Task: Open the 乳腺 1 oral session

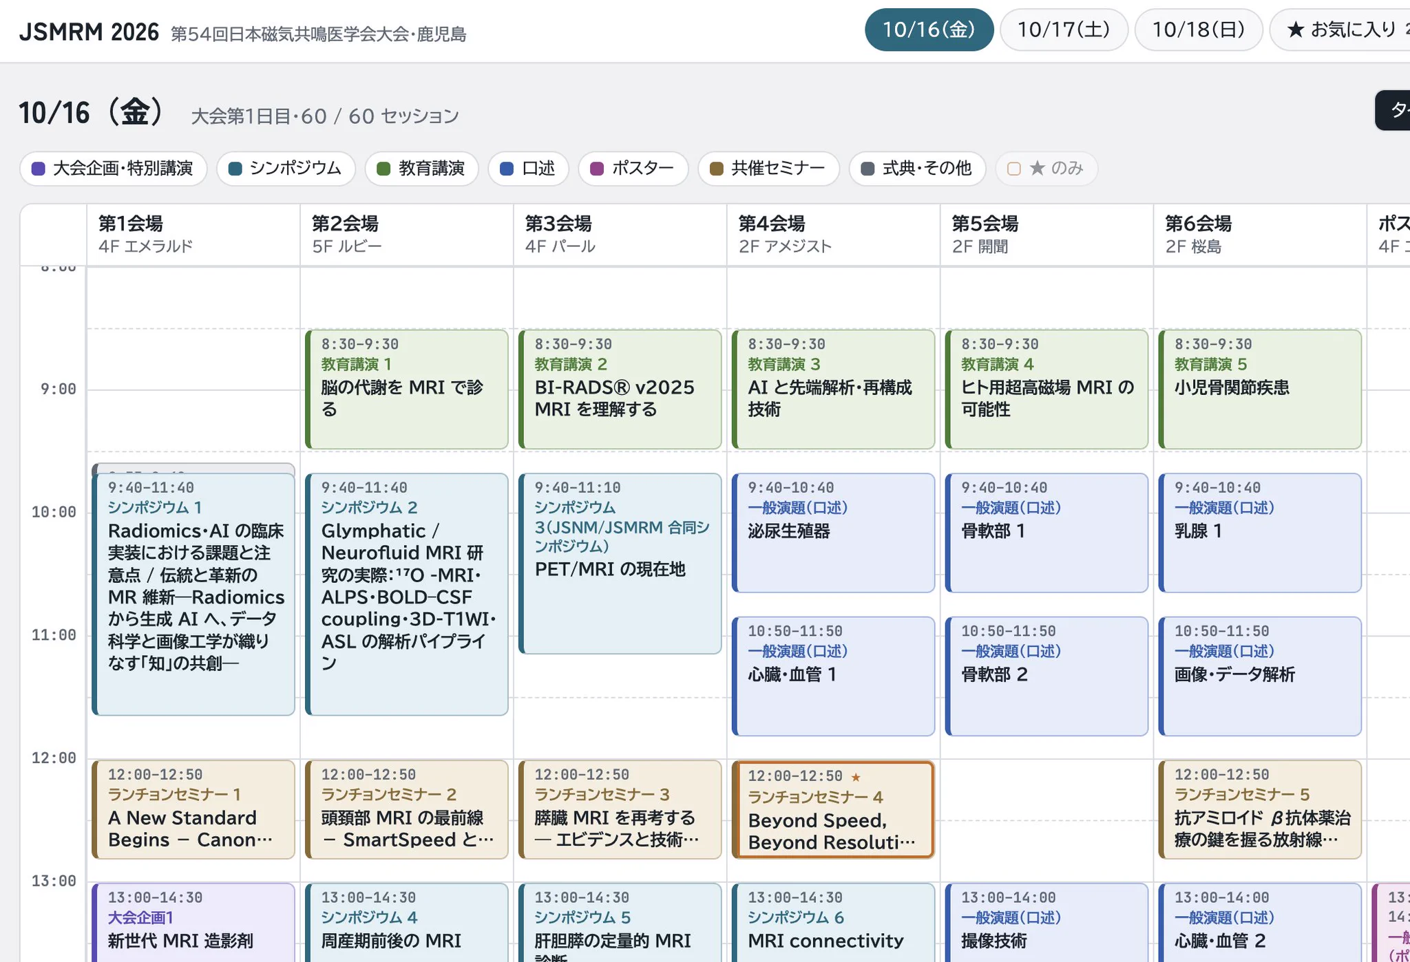Action: pyautogui.click(x=1261, y=533)
